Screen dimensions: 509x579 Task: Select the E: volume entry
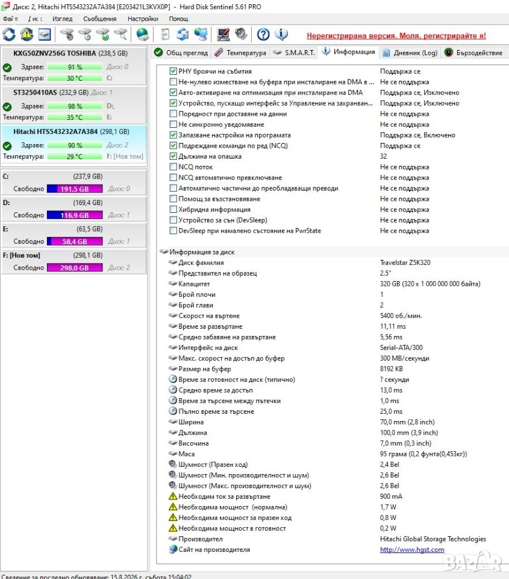[x=73, y=235]
